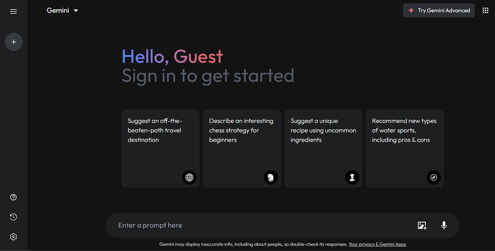
Task: Activate the microphone voice input
Action: click(444, 225)
